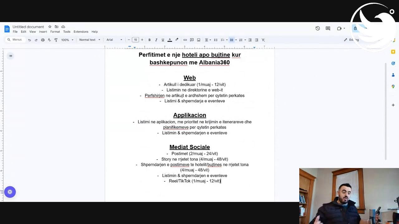Open the File menu

[x=15, y=32]
